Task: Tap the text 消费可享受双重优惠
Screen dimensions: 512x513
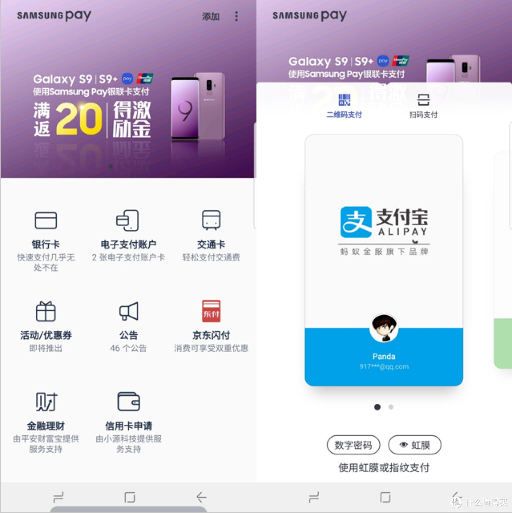Action: 211,348
